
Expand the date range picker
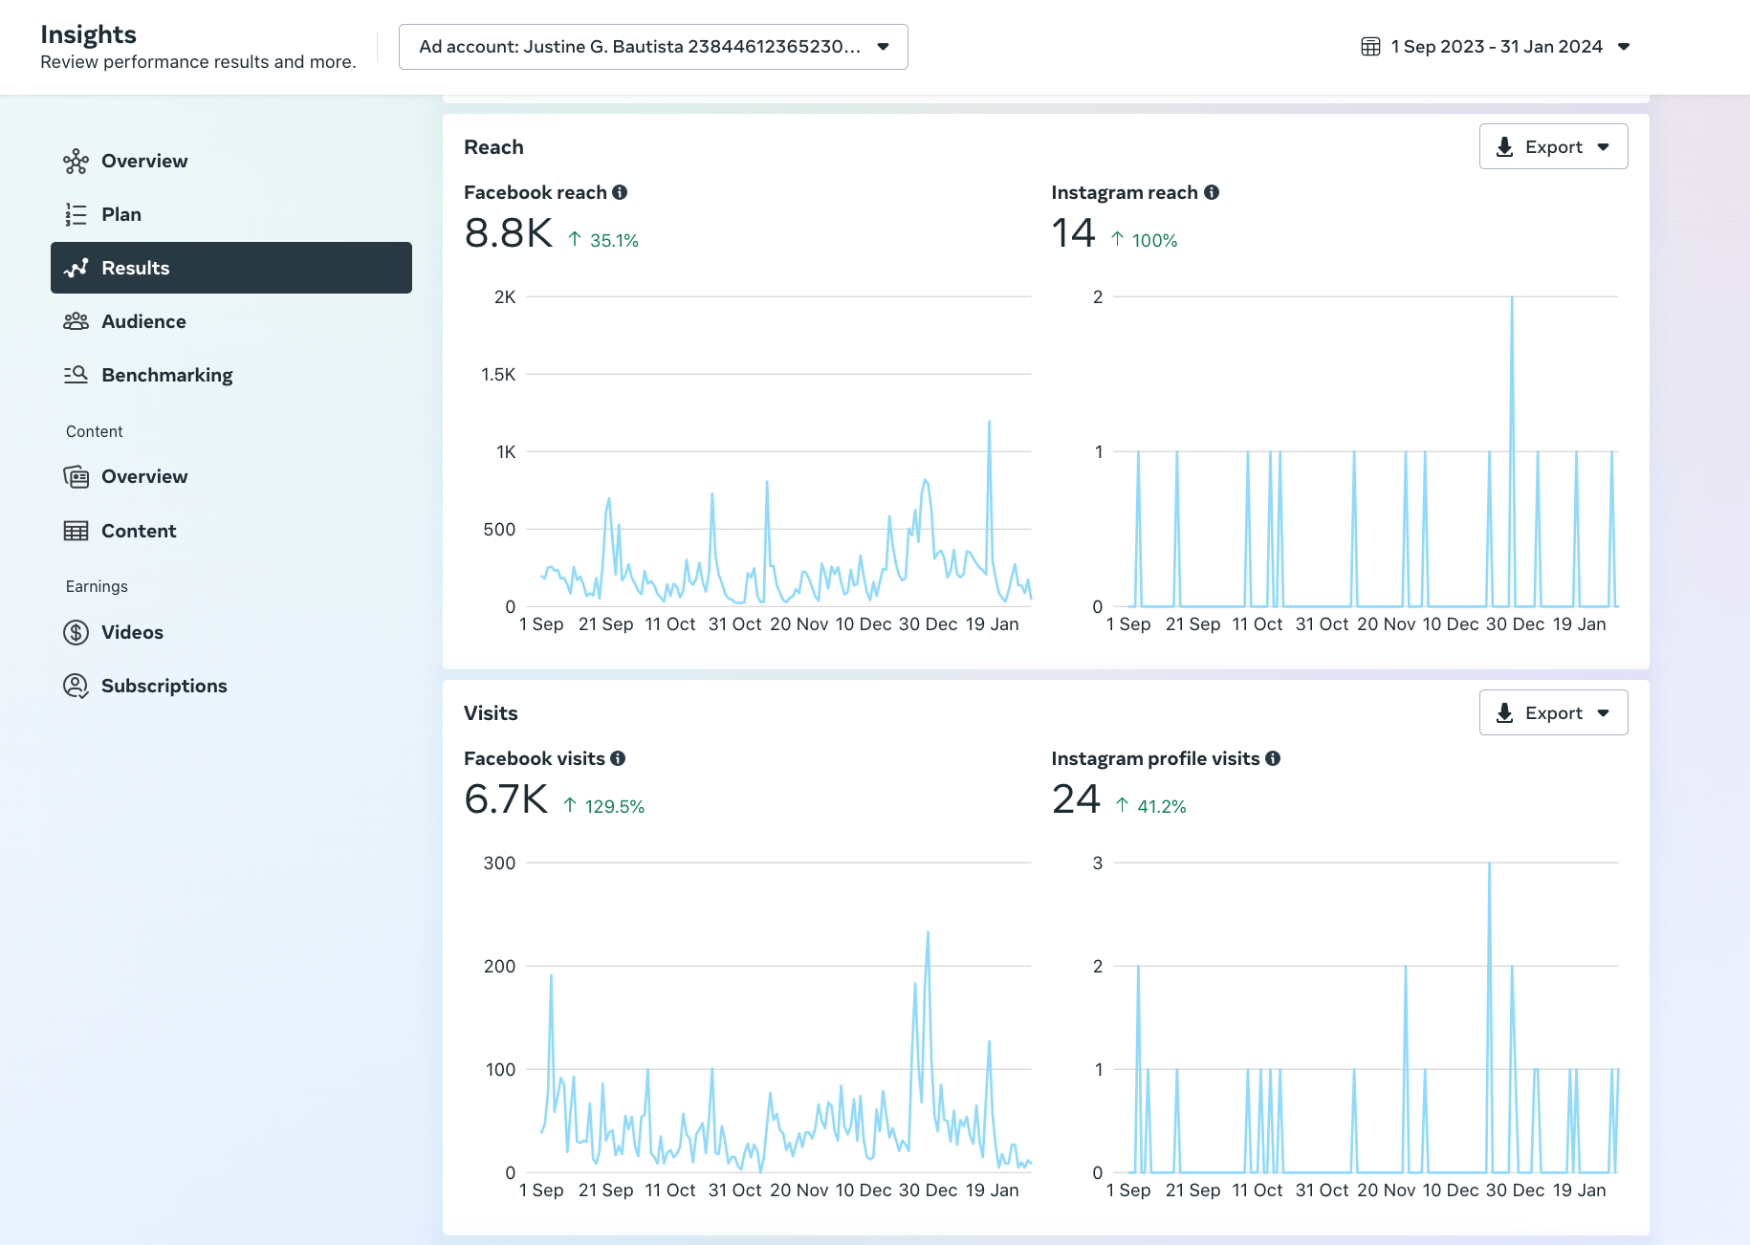pos(1496,47)
